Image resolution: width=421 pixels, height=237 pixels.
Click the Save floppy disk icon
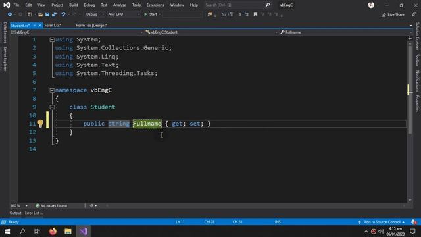(47, 14)
